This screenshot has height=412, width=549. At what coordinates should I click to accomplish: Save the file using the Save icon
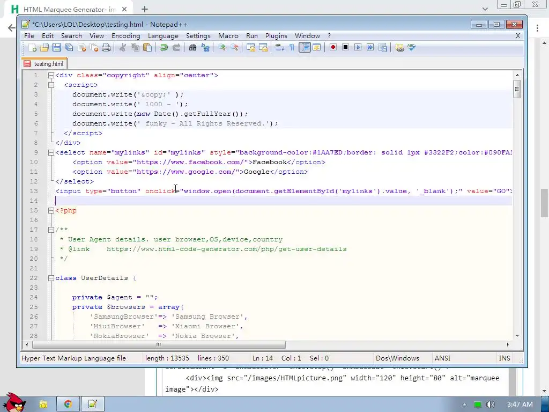pyautogui.click(x=57, y=48)
